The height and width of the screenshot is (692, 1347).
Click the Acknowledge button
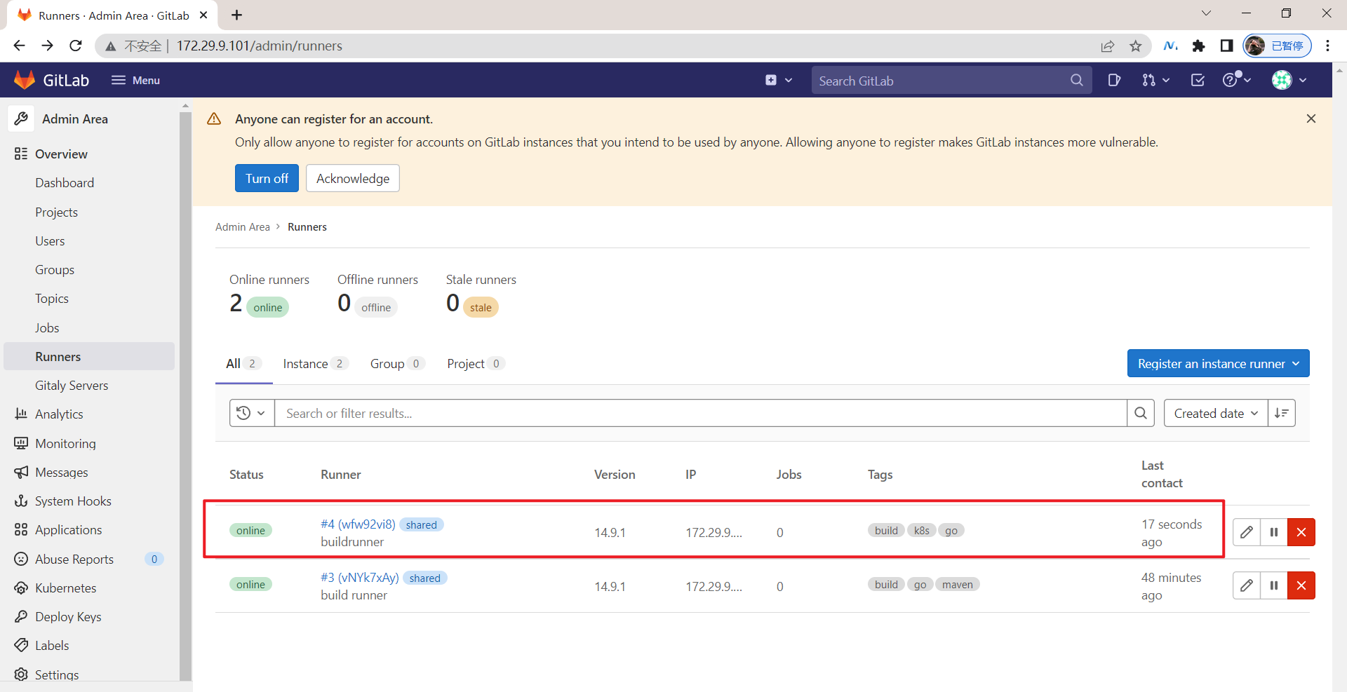353,178
